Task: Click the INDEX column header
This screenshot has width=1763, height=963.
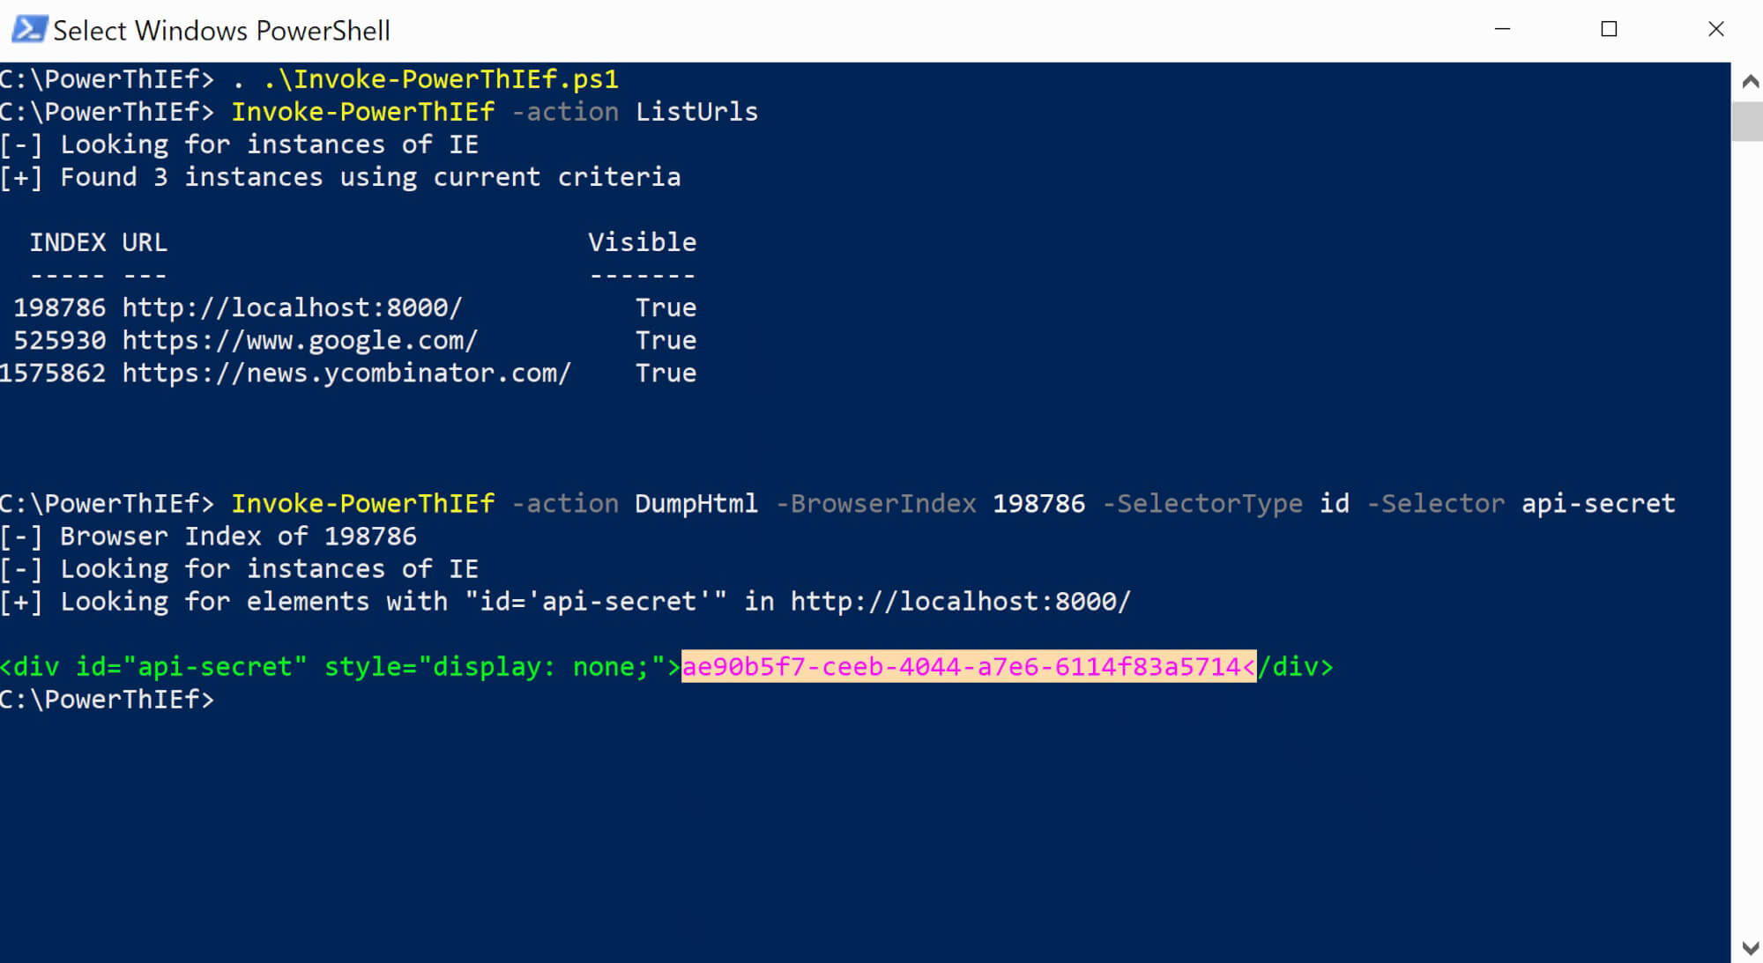Action: click(x=68, y=242)
